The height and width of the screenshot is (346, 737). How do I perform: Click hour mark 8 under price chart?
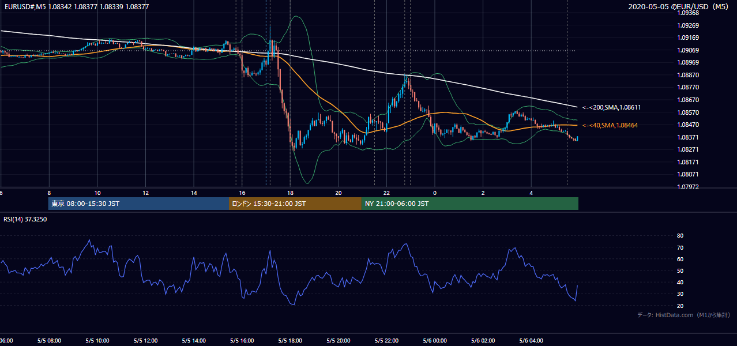(49, 193)
